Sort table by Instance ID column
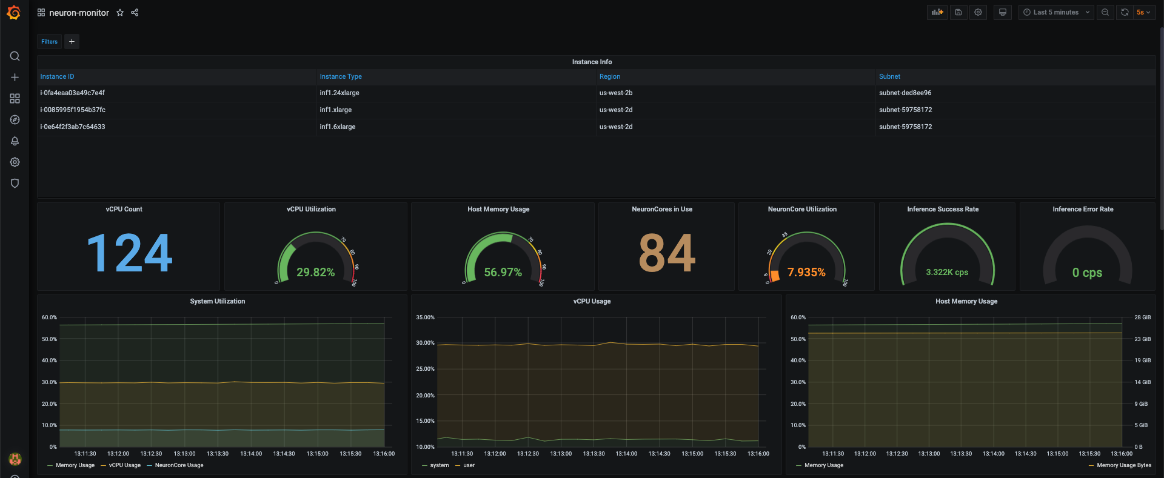 point(57,76)
